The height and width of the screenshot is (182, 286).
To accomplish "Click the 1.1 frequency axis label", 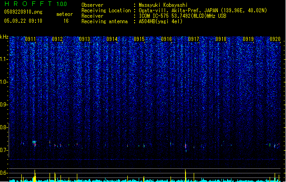I will [x=4, y=59].
